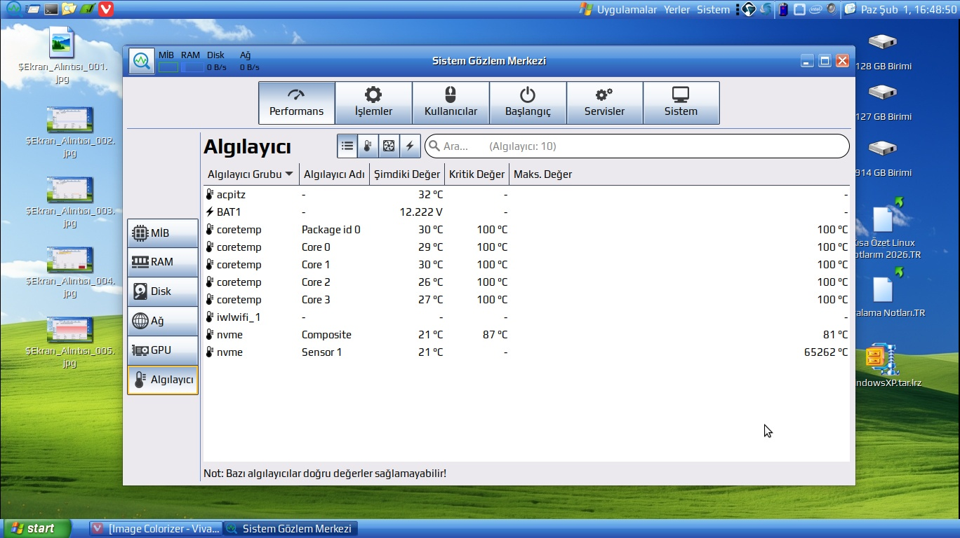Select Disk in the sidebar
Screen dimensions: 960x538
pyautogui.click(x=163, y=291)
